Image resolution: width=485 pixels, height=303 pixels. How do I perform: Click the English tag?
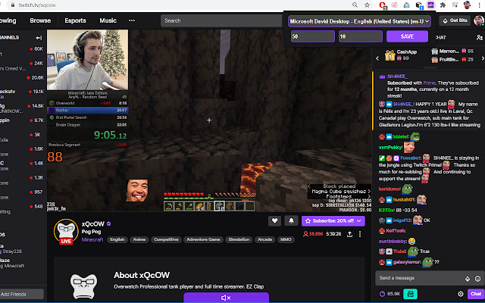pyautogui.click(x=117, y=239)
